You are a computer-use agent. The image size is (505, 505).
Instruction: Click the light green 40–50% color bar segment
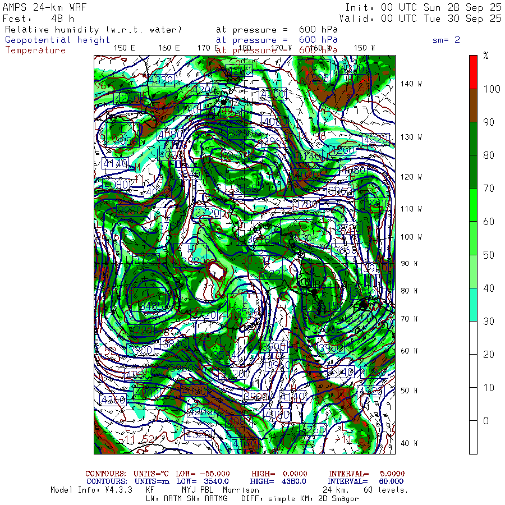tap(473, 271)
